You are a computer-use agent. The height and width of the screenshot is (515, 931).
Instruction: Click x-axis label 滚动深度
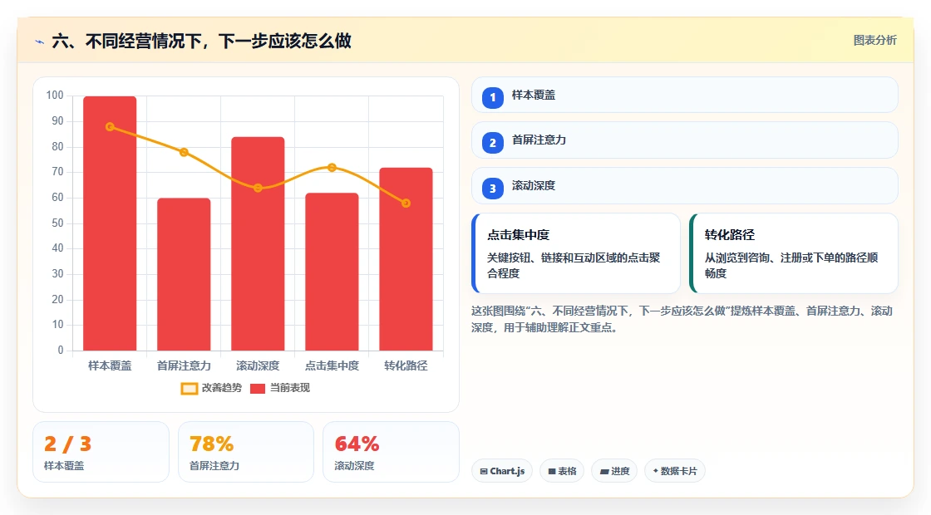tap(258, 366)
